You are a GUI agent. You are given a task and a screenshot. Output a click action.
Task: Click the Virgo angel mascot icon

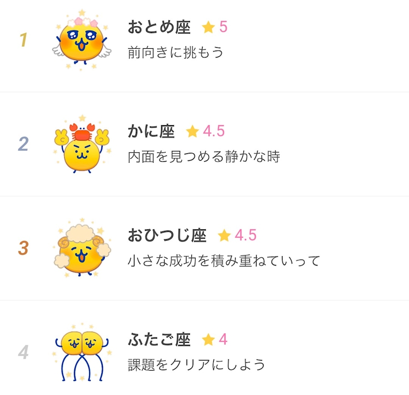81,40
